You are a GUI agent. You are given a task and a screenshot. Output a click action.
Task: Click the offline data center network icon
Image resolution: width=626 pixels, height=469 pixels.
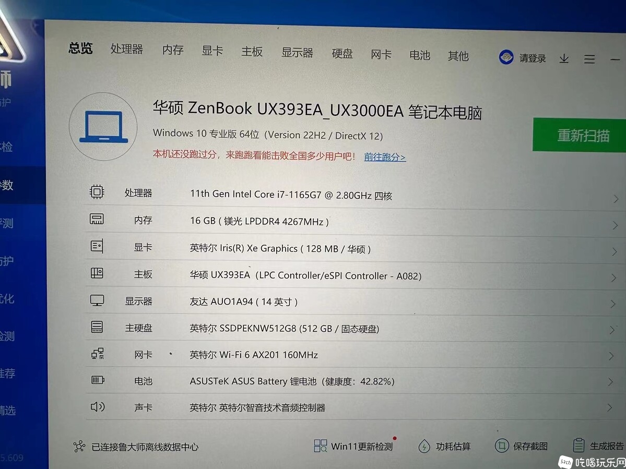click(x=79, y=446)
